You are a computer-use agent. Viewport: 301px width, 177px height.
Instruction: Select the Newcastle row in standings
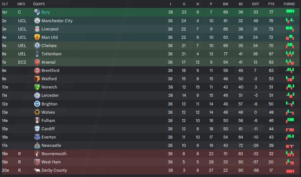[x=150, y=145]
